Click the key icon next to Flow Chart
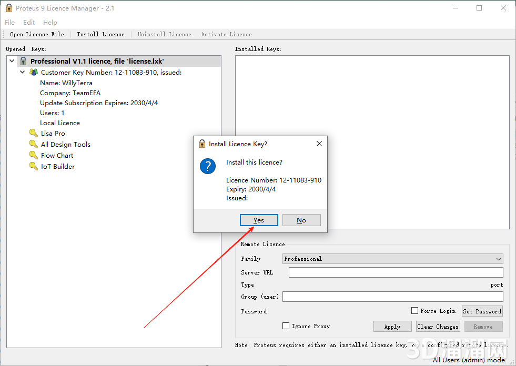The height and width of the screenshot is (366, 516). (x=34, y=156)
